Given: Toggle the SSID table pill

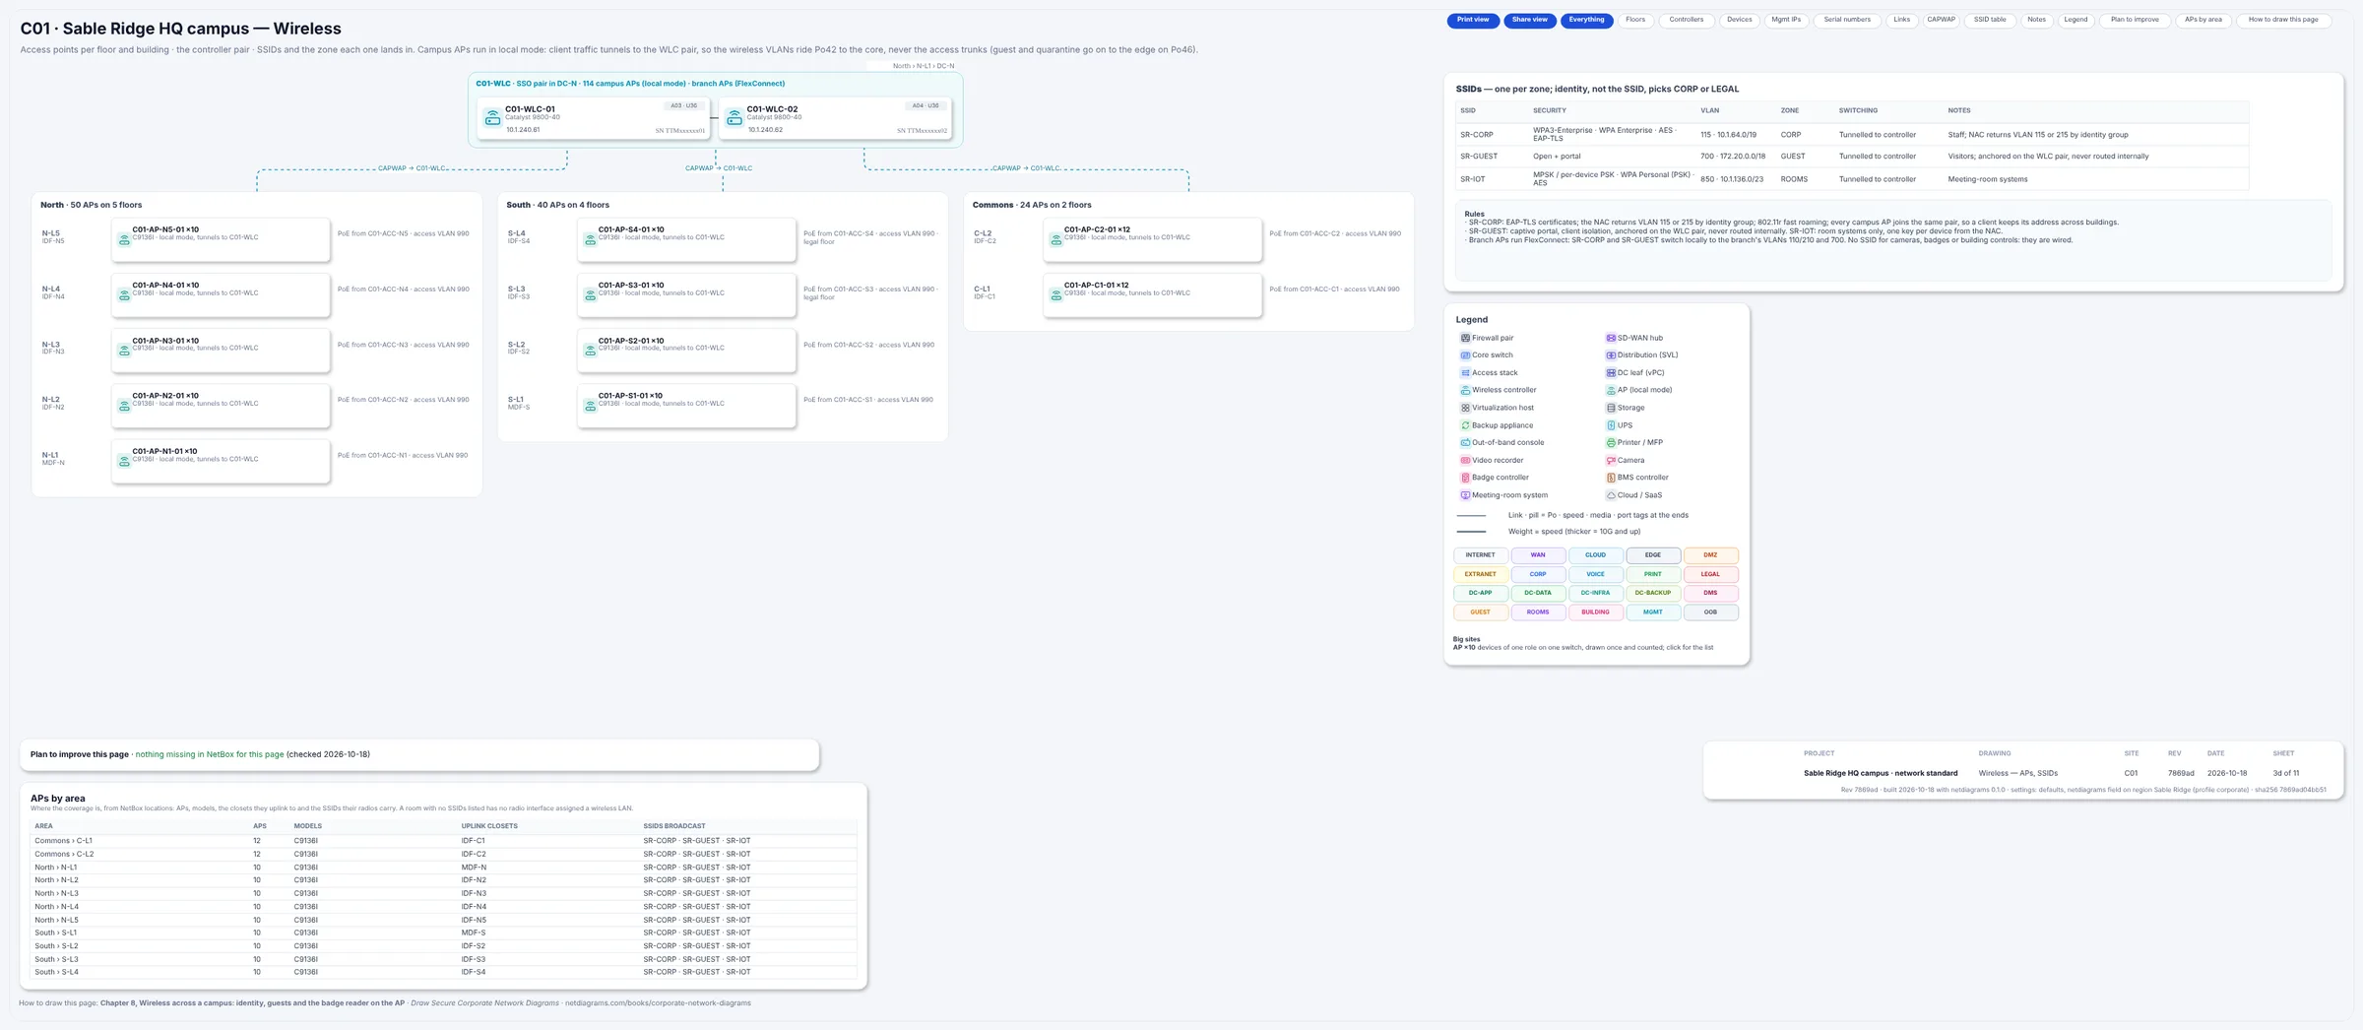Looking at the screenshot, I should [x=1990, y=20].
